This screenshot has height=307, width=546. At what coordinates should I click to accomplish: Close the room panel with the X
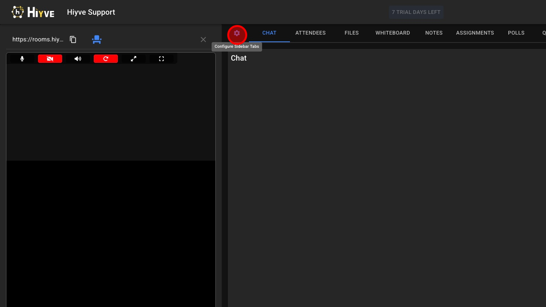pyautogui.click(x=203, y=40)
